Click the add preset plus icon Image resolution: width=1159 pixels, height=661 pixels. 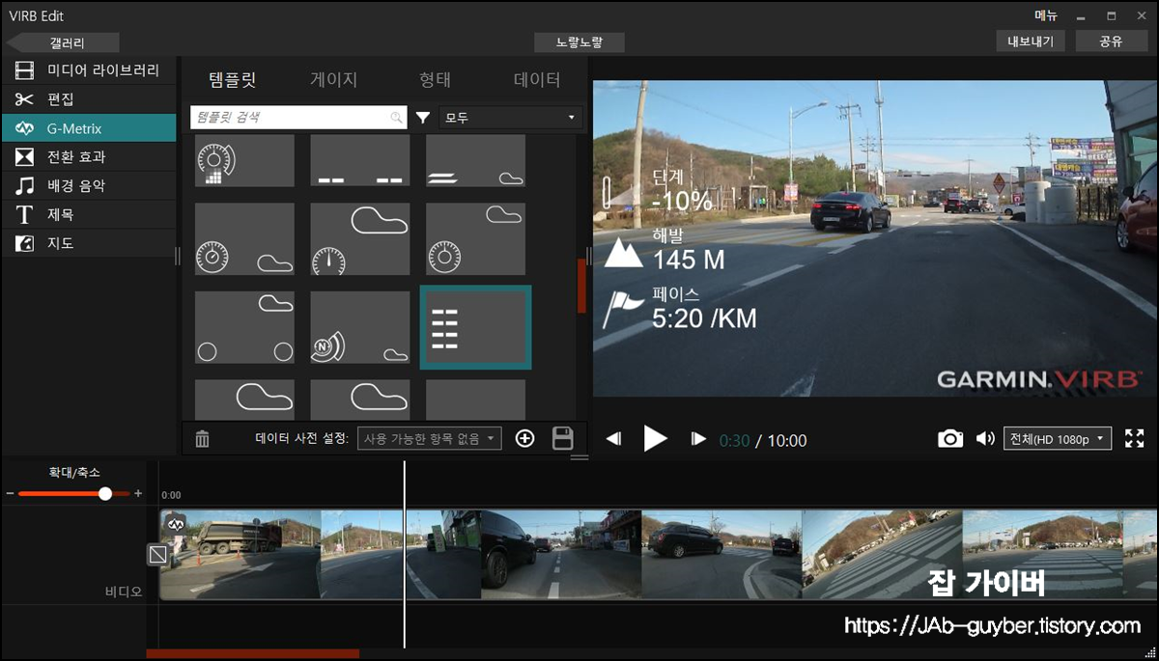tap(524, 439)
